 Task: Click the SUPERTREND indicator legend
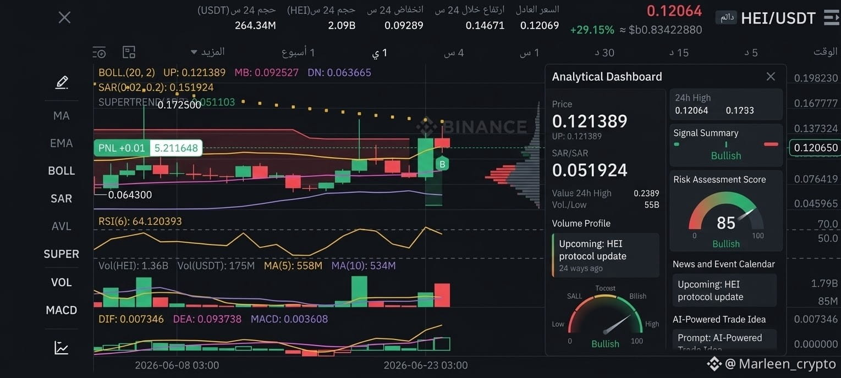(x=167, y=102)
